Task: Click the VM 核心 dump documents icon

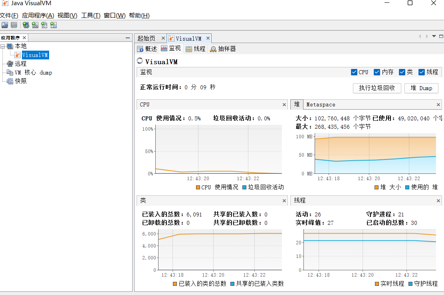Action: (x=10, y=73)
